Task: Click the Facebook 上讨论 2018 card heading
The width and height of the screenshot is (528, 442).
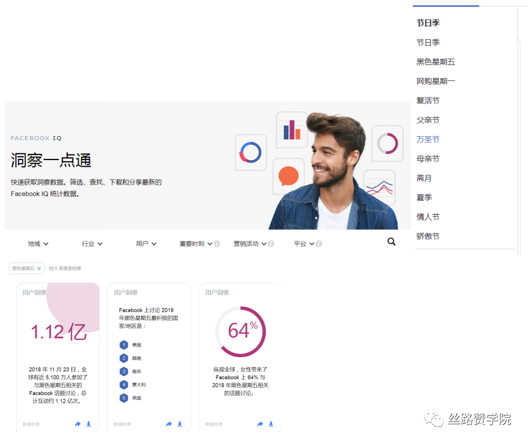Action: pos(148,318)
